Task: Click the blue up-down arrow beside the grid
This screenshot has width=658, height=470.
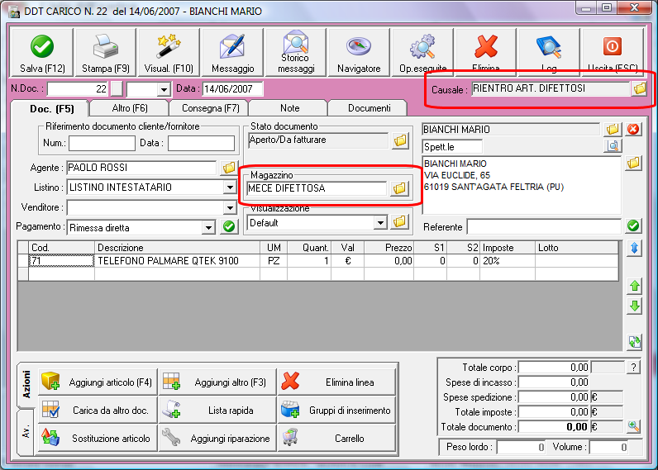Action: click(x=635, y=248)
